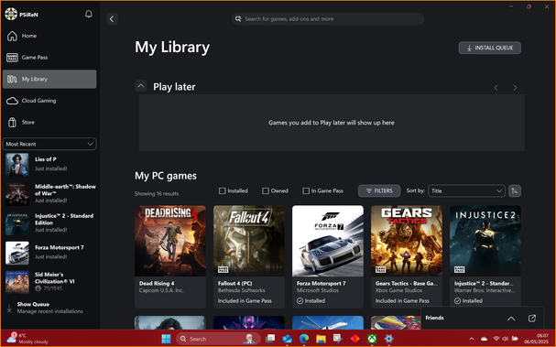Screen dimensions: 556x347
Task: Launch Outlook from the taskbar
Action: click(x=287, y=339)
